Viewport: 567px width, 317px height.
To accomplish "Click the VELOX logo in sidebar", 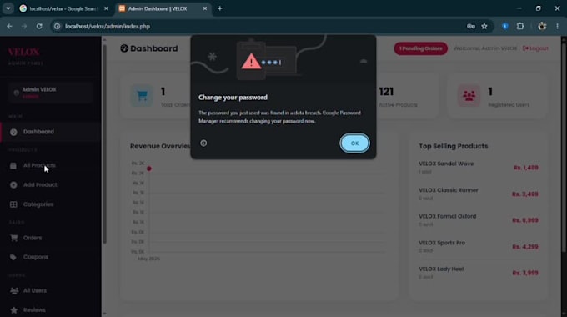I will coord(24,52).
